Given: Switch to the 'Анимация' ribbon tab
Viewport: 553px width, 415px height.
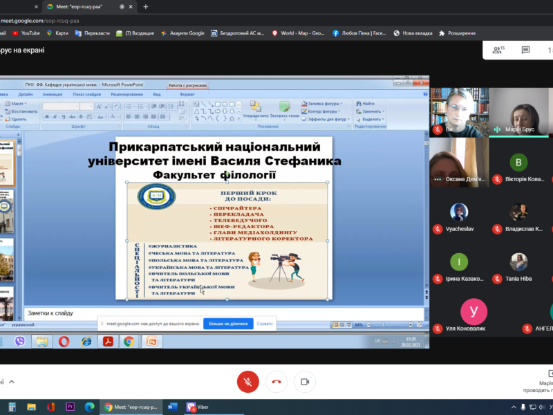Looking at the screenshot, I should coord(52,94).
